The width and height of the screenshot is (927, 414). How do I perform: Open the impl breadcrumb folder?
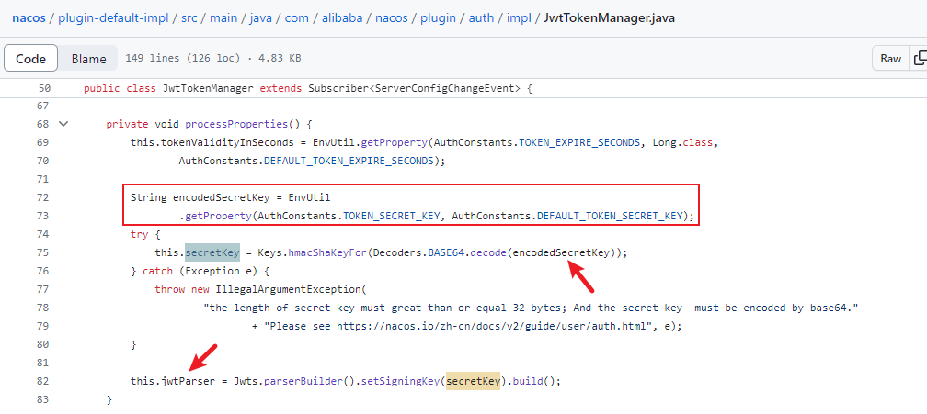(518, 17)
